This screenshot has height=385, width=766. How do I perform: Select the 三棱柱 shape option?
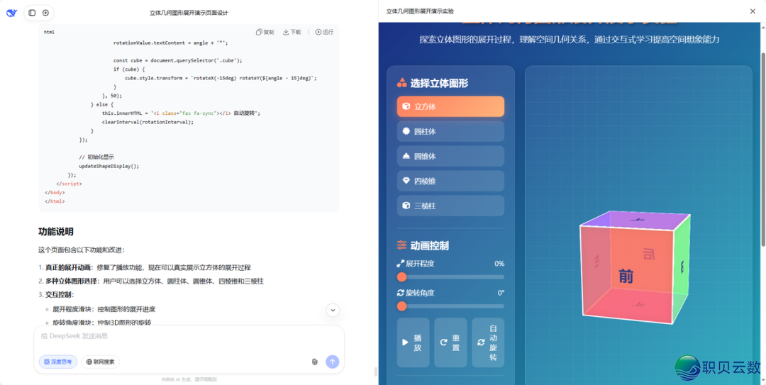[450, 206]
